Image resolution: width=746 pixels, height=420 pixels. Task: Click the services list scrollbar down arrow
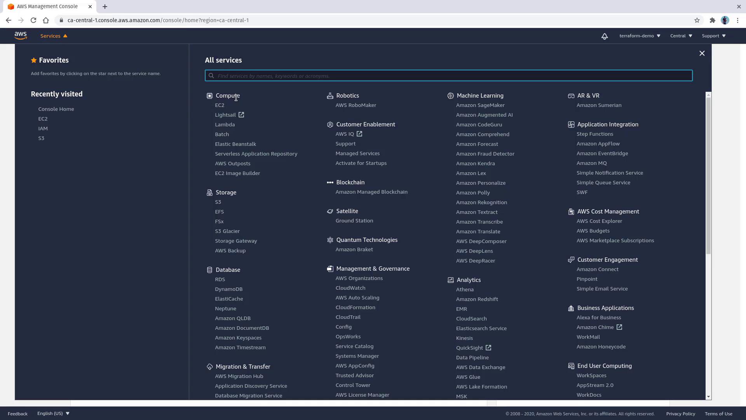(708, 397)
